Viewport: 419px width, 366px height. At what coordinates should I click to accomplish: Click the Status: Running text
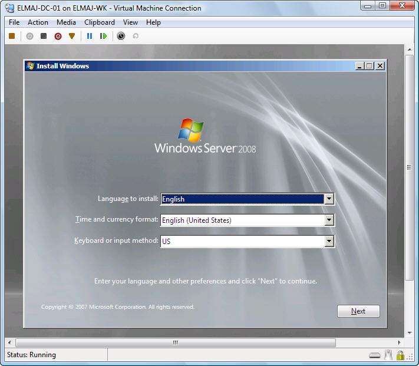[x=32, y=355]
